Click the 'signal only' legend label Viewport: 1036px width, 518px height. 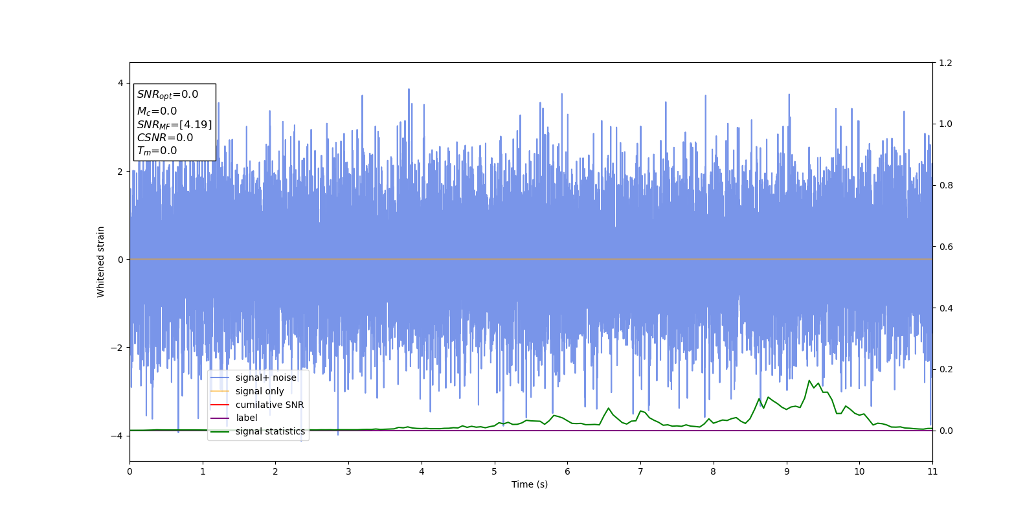point(260,391)
